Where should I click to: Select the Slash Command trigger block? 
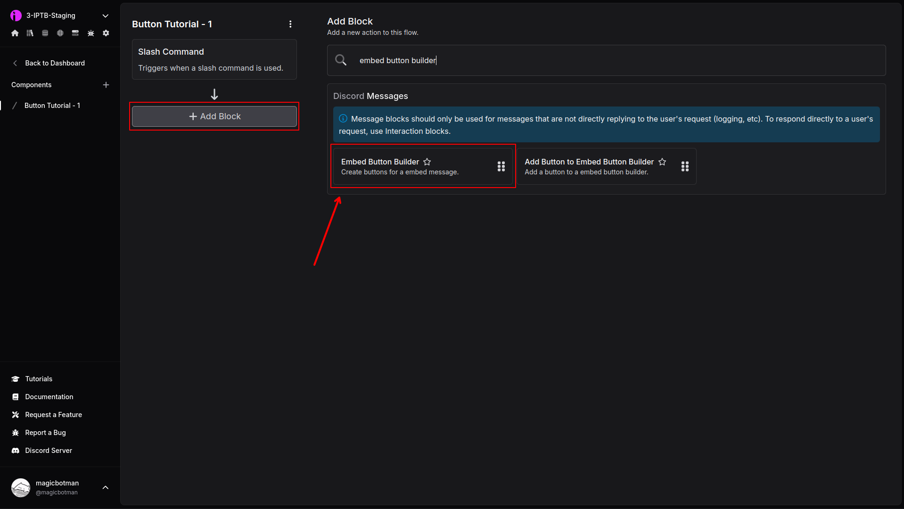point(214,59)
